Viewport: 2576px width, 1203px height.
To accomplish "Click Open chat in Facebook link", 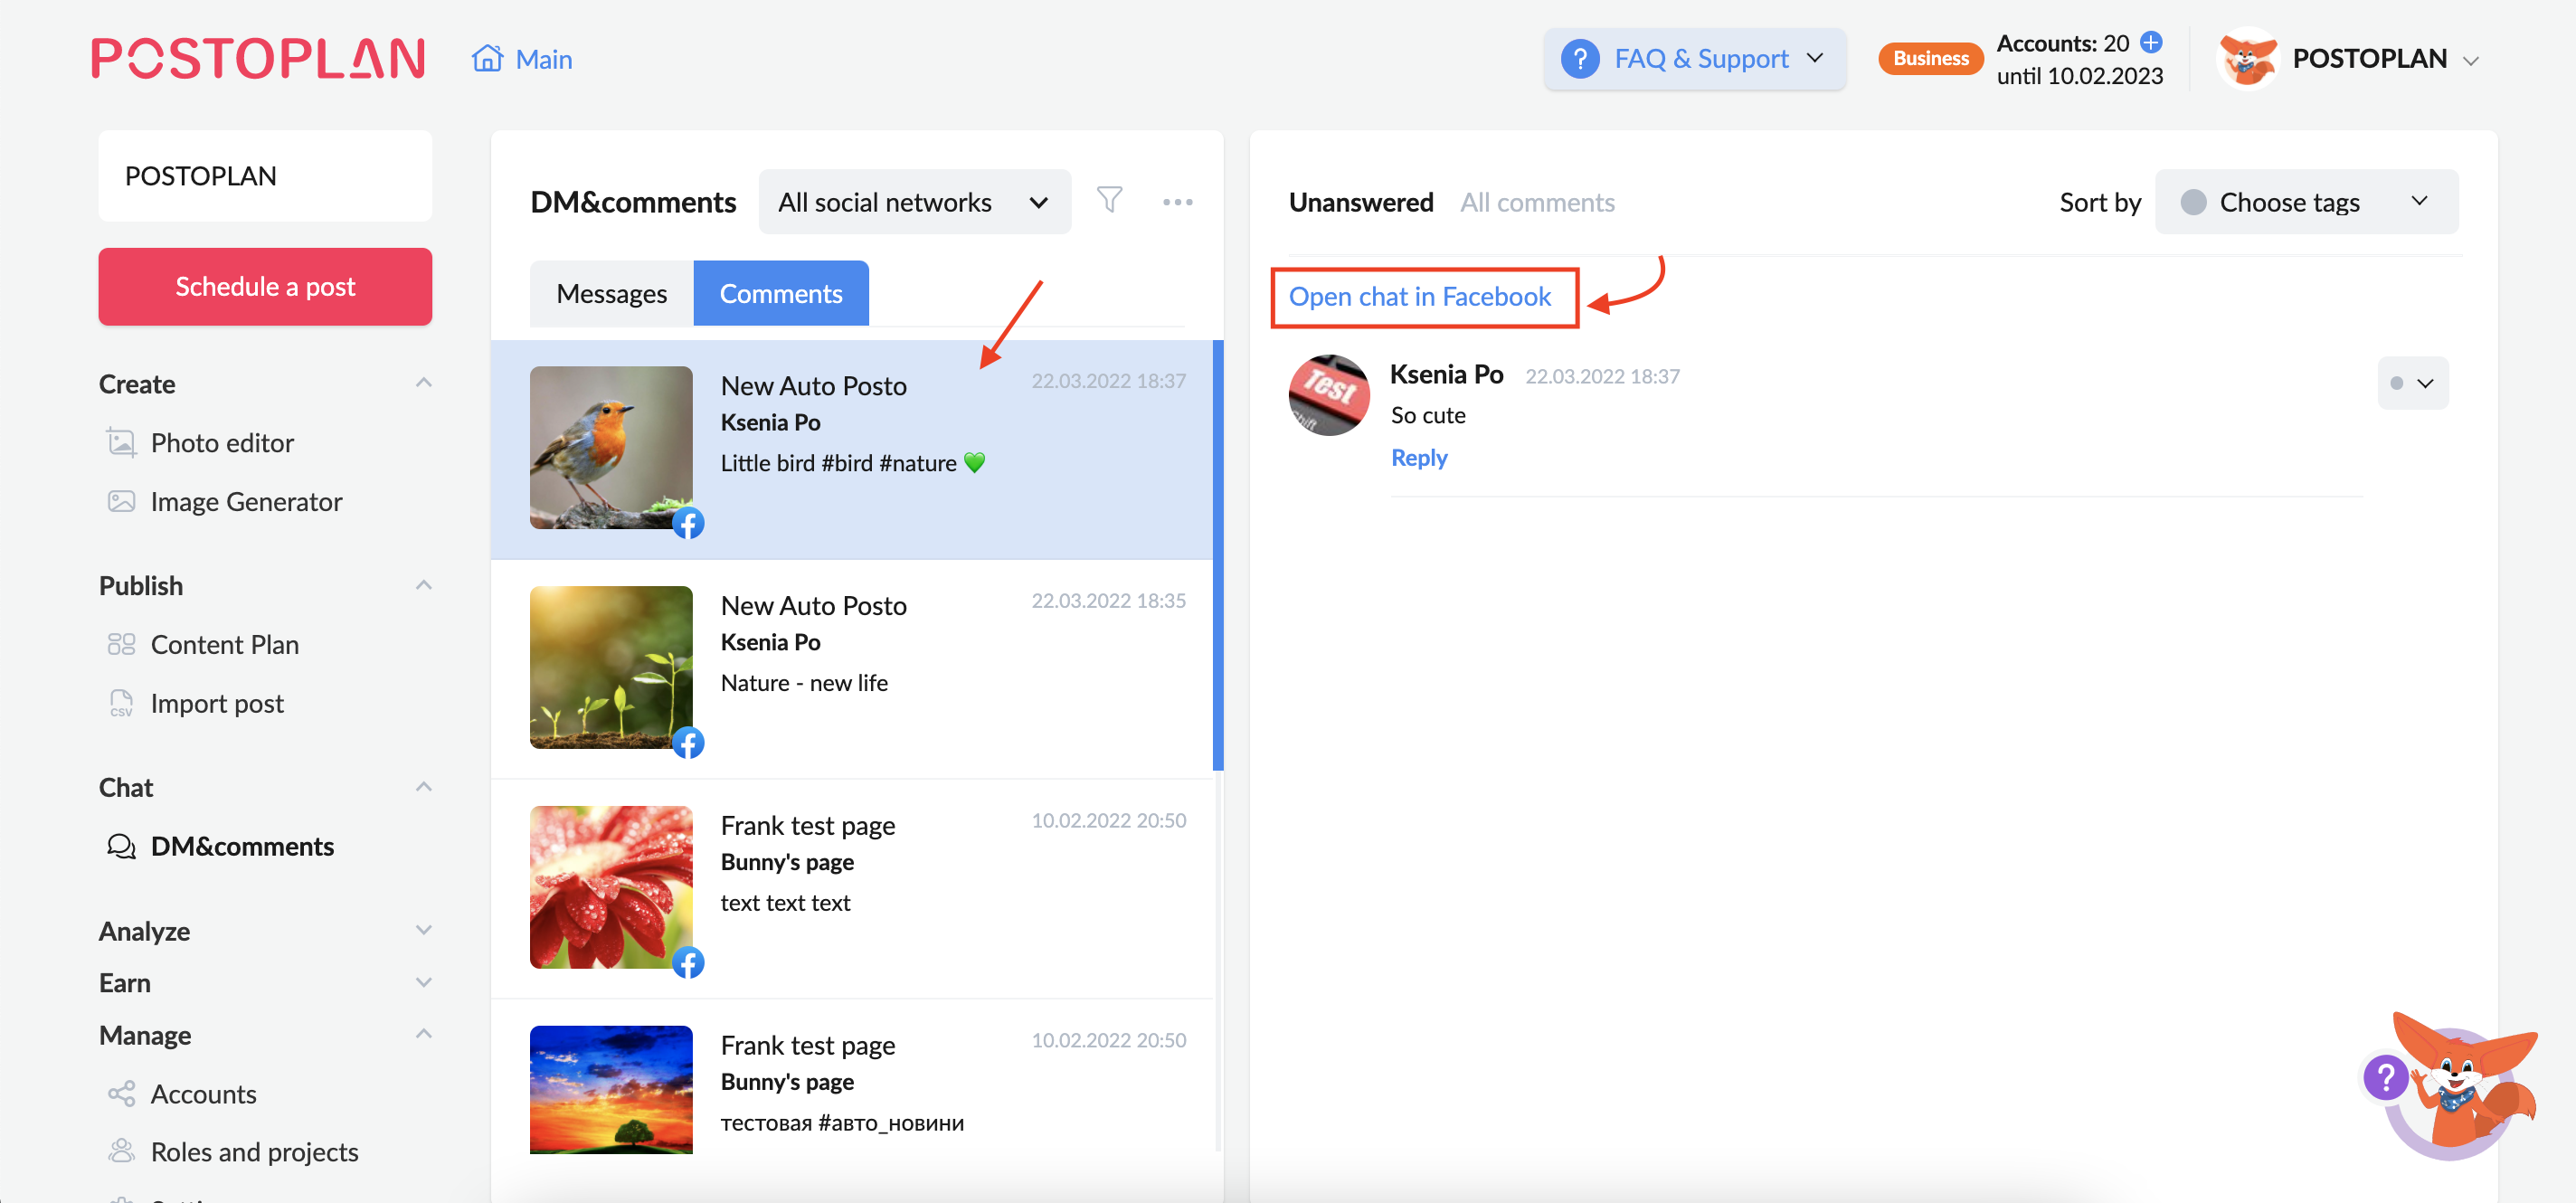I will tap(1419, 297).
